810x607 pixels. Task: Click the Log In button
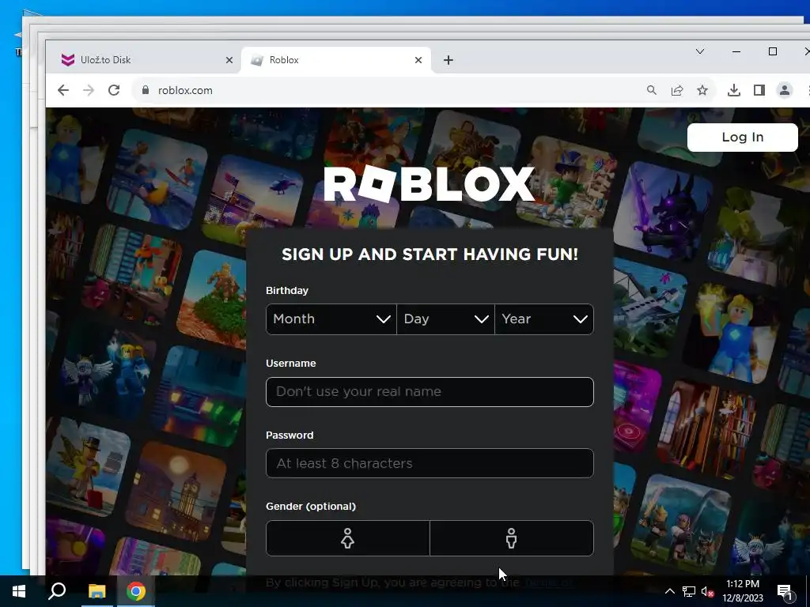[742, 137]
